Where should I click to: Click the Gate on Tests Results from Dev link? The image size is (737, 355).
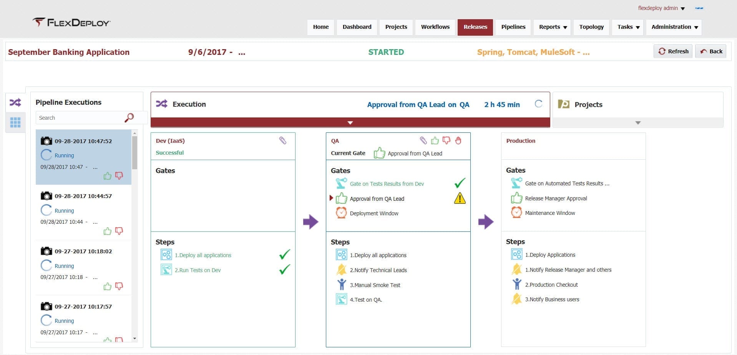tap(387, 184)
